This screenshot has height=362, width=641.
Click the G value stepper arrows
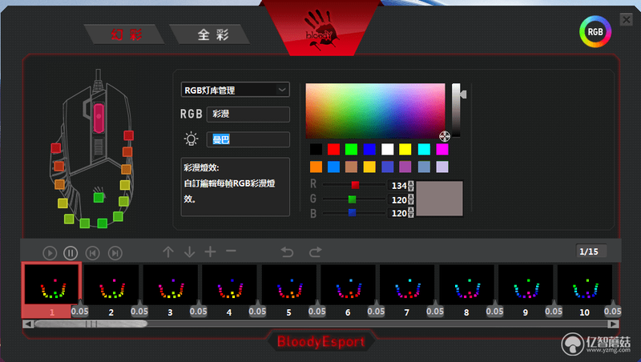pos(411,199)
